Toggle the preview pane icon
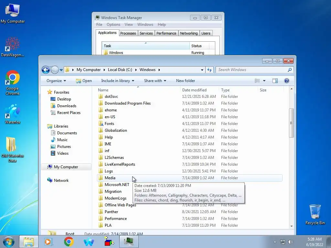 point(275,81)
